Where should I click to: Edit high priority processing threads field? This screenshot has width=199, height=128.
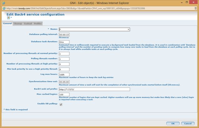pyautogui.click(x=64, y=64)
